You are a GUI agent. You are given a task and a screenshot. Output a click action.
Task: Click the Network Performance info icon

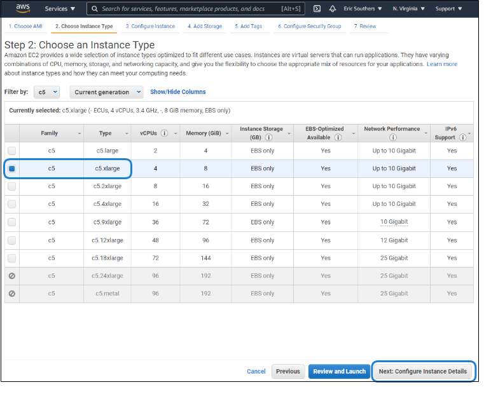392,137
